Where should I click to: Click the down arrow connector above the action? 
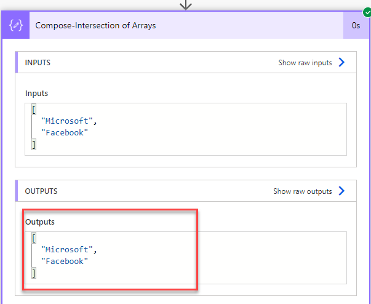coord(186,5)
